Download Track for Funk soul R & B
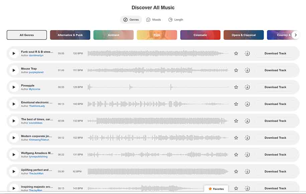 coord(275,53)
